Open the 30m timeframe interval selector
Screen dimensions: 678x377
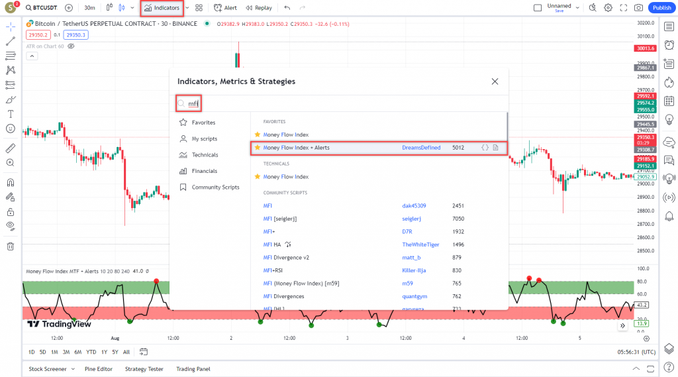click(x=89, y=8)
